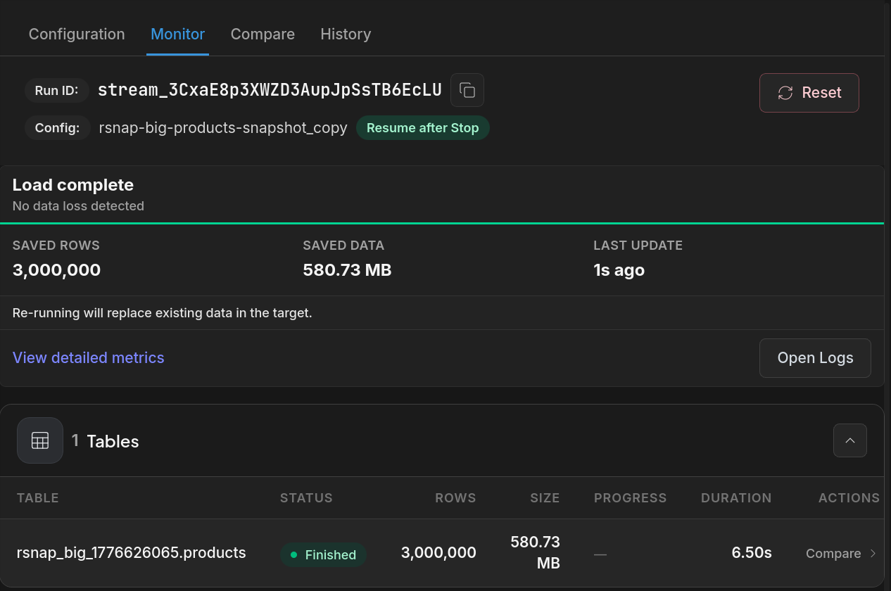Click the saved rows value 3,000,000
891x591 pixels.
tap(57, 270)
